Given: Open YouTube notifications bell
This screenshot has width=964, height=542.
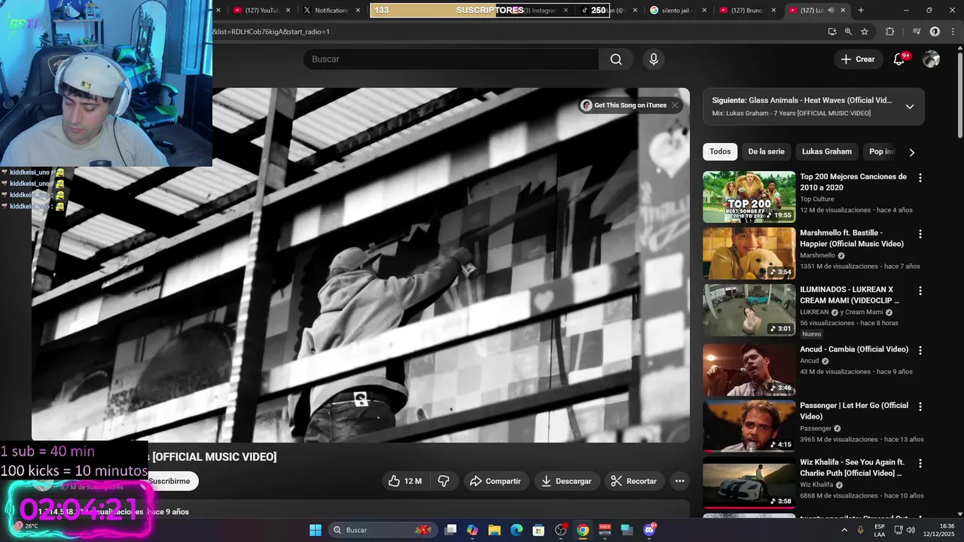Looking at the screenshot, I should (x=898, y=59).
